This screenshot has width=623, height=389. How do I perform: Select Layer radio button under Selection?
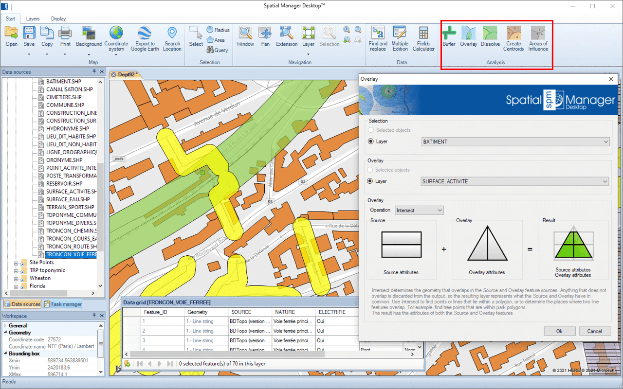[371, 141]
